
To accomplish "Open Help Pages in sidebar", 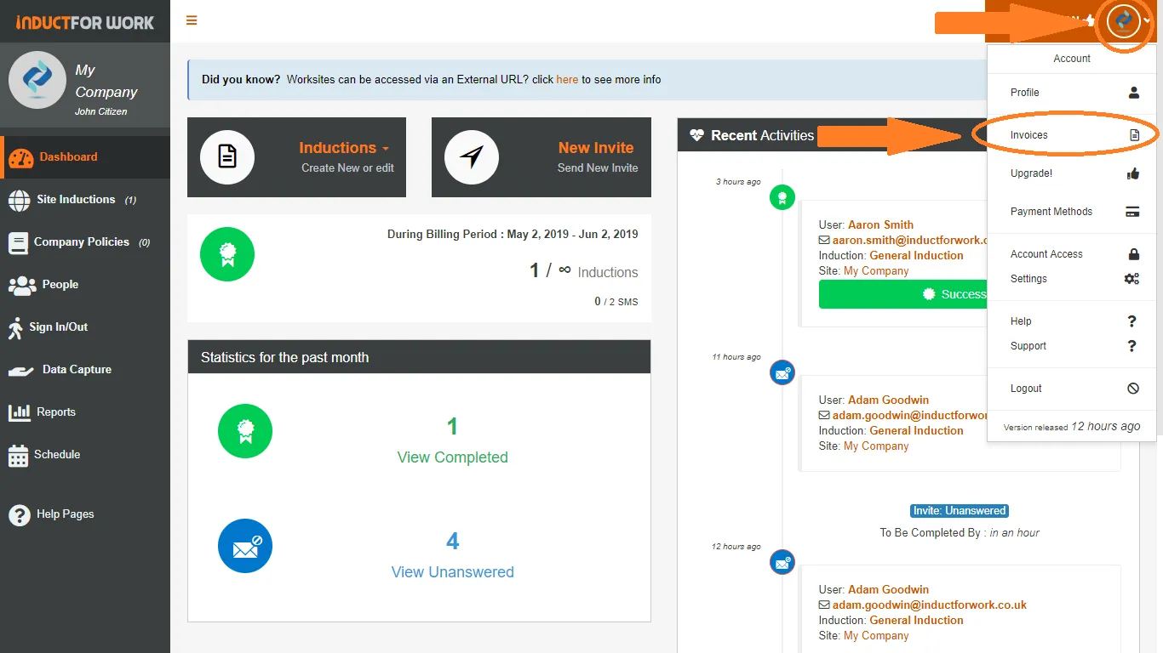I will [x=85, y=514].
